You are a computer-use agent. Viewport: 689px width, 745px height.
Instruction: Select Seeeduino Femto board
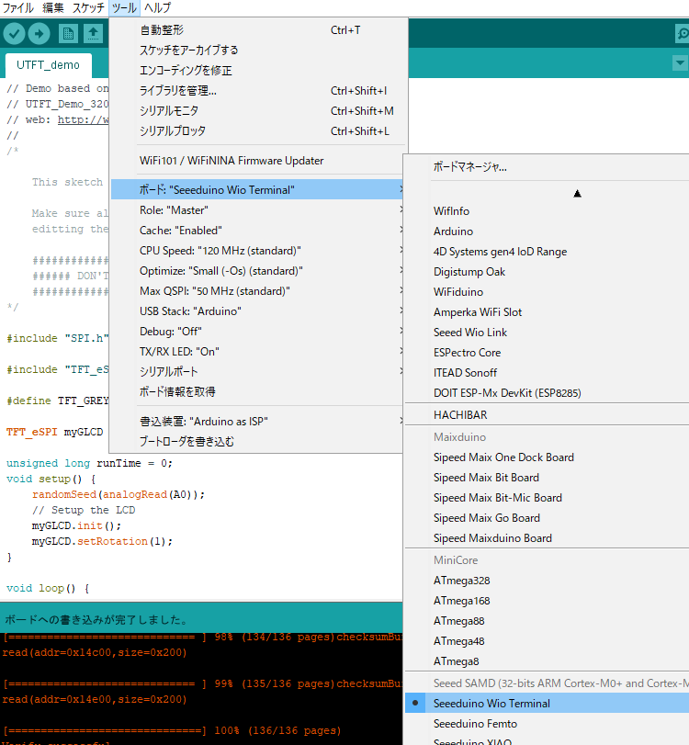(547, 724)
